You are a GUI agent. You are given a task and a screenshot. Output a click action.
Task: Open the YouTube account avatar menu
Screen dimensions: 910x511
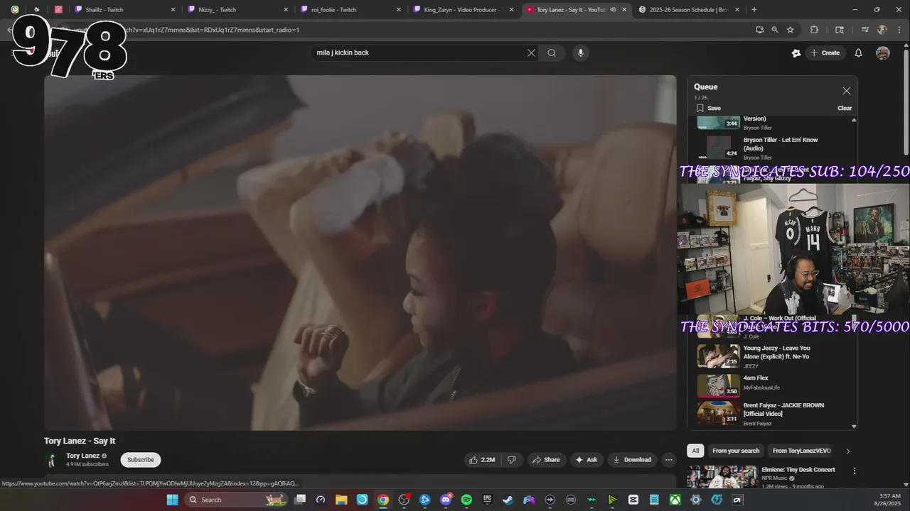[x=883, y=53]
